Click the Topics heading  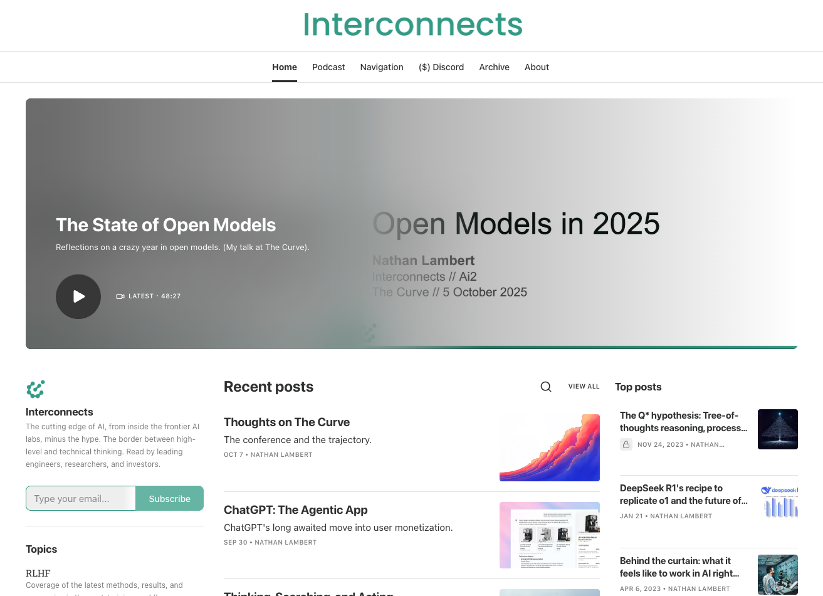(41, 549)
